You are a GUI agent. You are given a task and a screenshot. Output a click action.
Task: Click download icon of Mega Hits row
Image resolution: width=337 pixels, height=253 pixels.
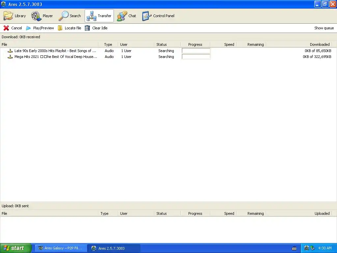(10, 57)
